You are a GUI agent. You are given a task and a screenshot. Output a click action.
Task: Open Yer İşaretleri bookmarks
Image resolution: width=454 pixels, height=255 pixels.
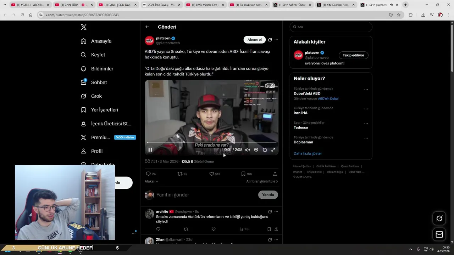(x=99, y=110)
